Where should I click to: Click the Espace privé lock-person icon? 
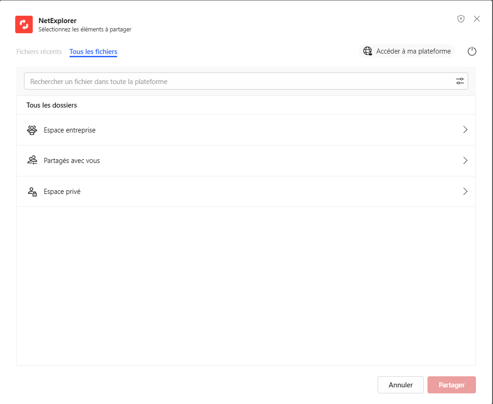32,192
